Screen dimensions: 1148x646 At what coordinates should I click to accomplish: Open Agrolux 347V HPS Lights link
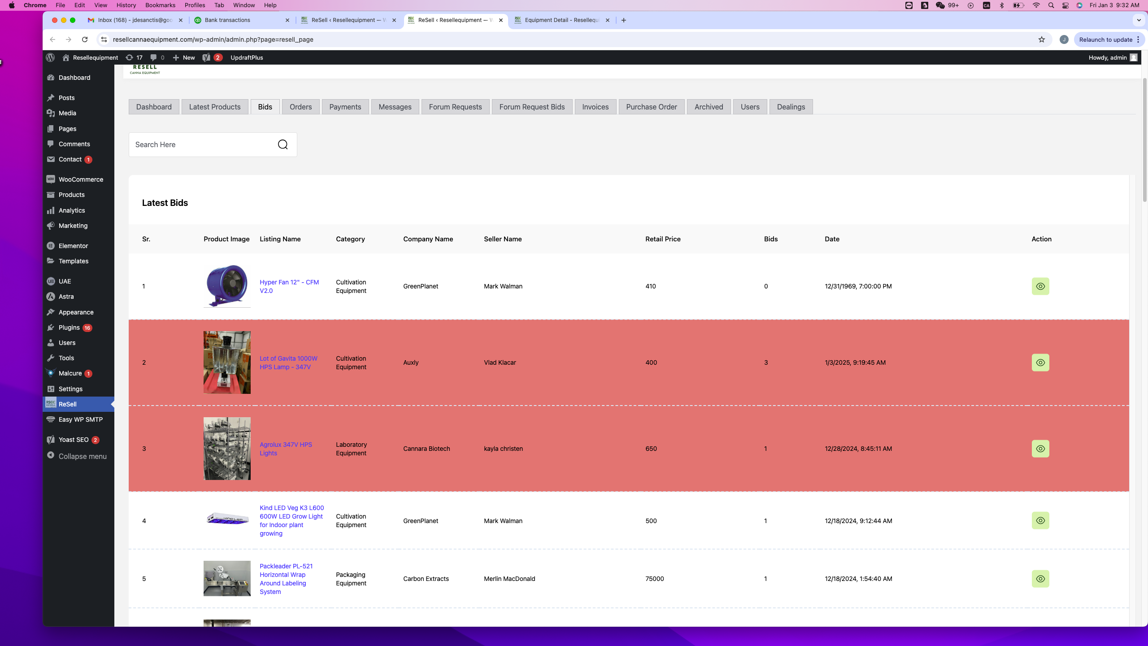(x=286, y=449)
